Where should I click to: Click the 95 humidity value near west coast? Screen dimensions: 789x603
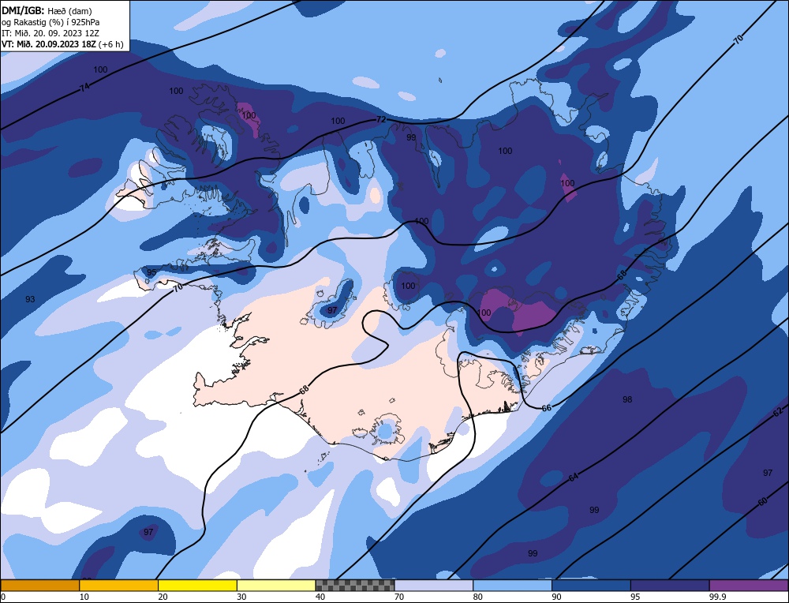point(151,272)
